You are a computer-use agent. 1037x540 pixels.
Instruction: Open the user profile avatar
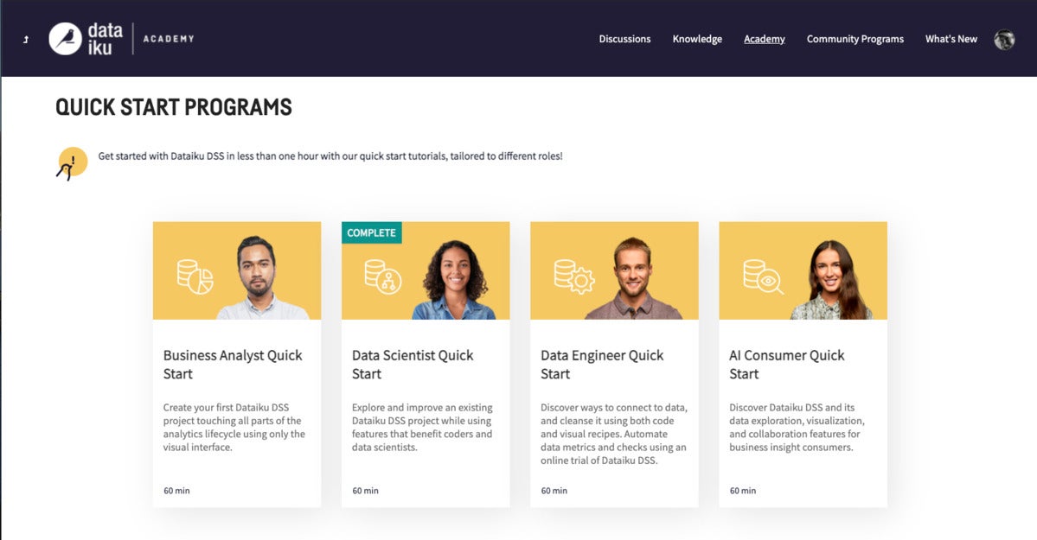(x=1004, y=39)
